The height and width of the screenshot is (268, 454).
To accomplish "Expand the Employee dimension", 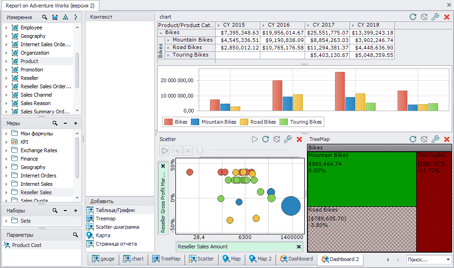I will click(7, 28).
